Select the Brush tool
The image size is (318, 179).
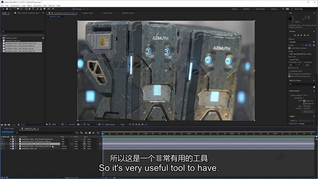[37, 9]
